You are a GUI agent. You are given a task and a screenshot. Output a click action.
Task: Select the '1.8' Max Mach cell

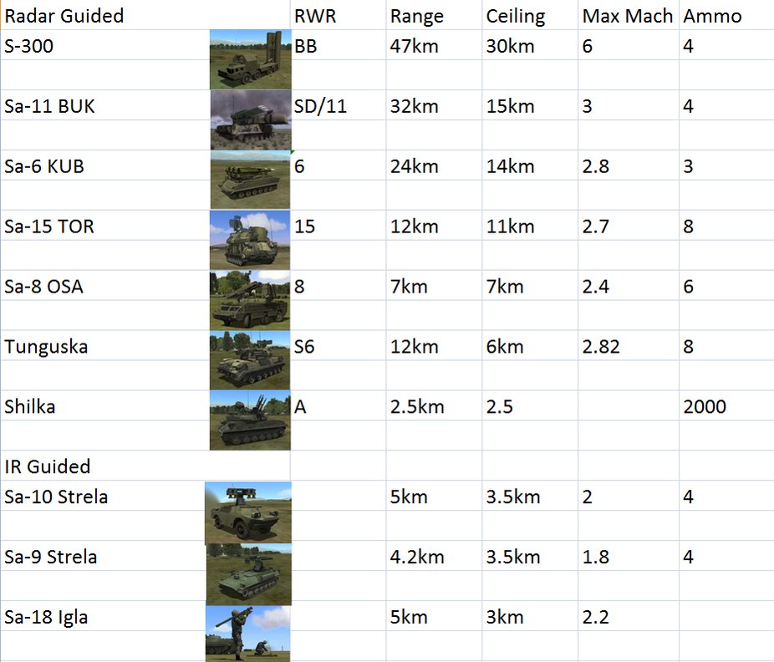click(x=629, y=557)
